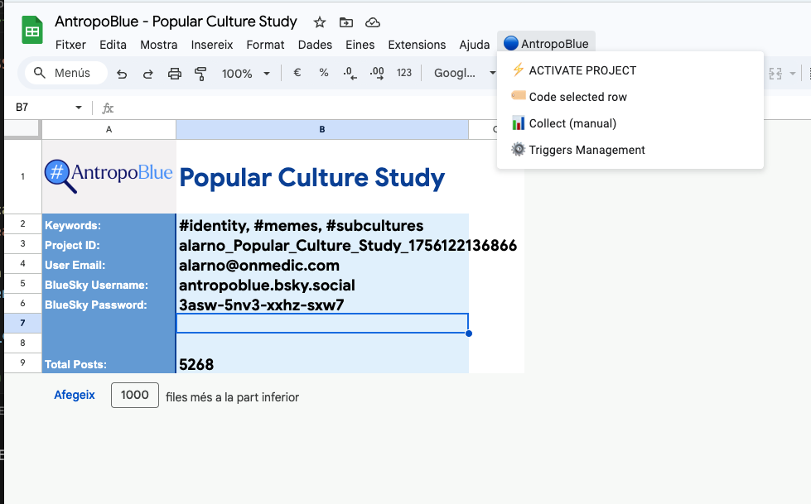Open the 100% zoom dropdown
Image resolution: width=811 pixels, height=504 pixels.
pos(246,74)
